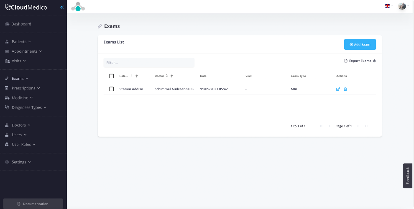Click doctor name Schimmel Audreanne
414x209 pixels.
click(174, 89)
